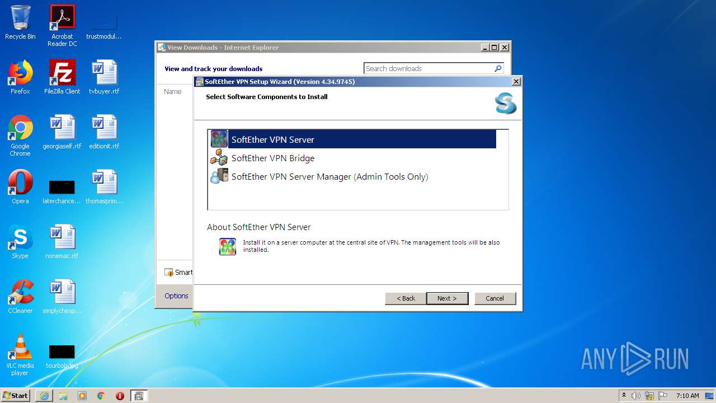
Task: Select thomasprim desktop document
Action: (104, 187)
